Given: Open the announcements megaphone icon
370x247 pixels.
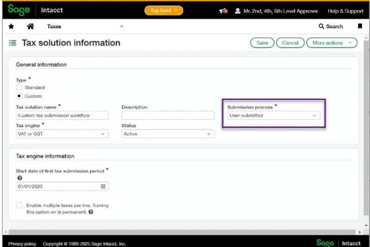Looking at the screenshot, I should pos(223,11).
